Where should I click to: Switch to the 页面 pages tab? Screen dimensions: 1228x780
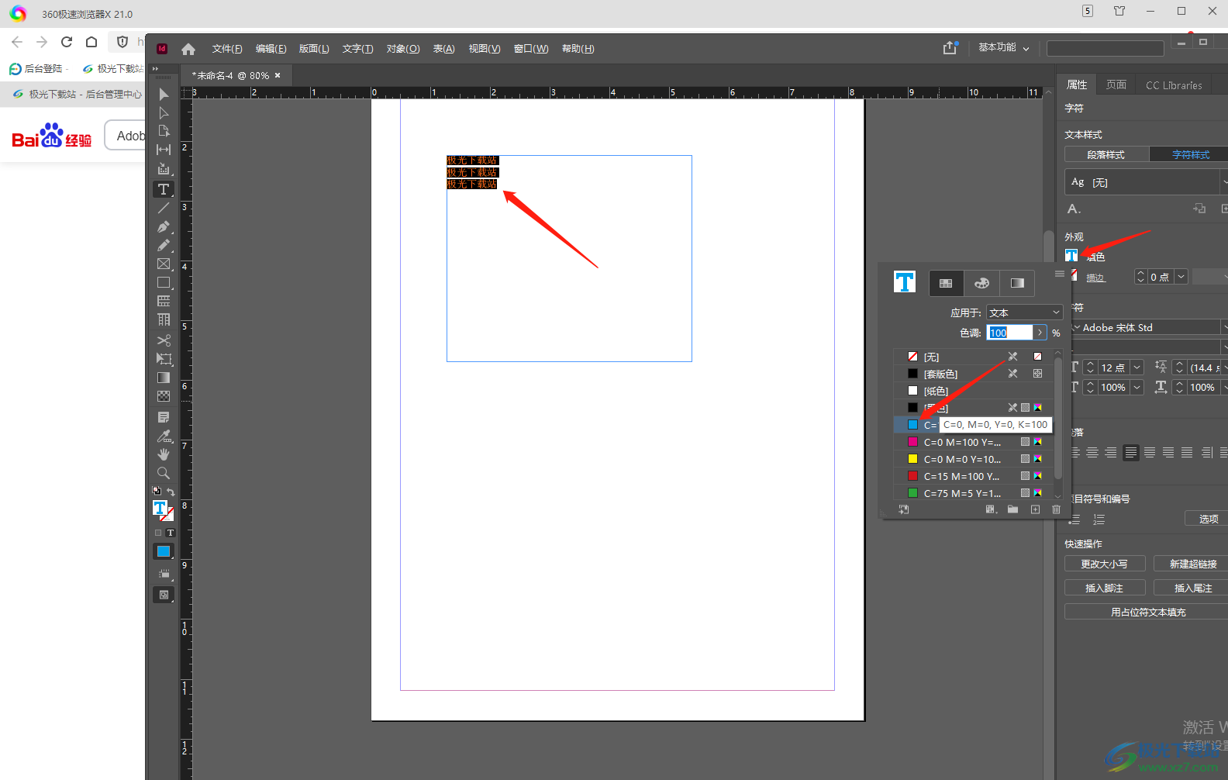pos(1116,85)
